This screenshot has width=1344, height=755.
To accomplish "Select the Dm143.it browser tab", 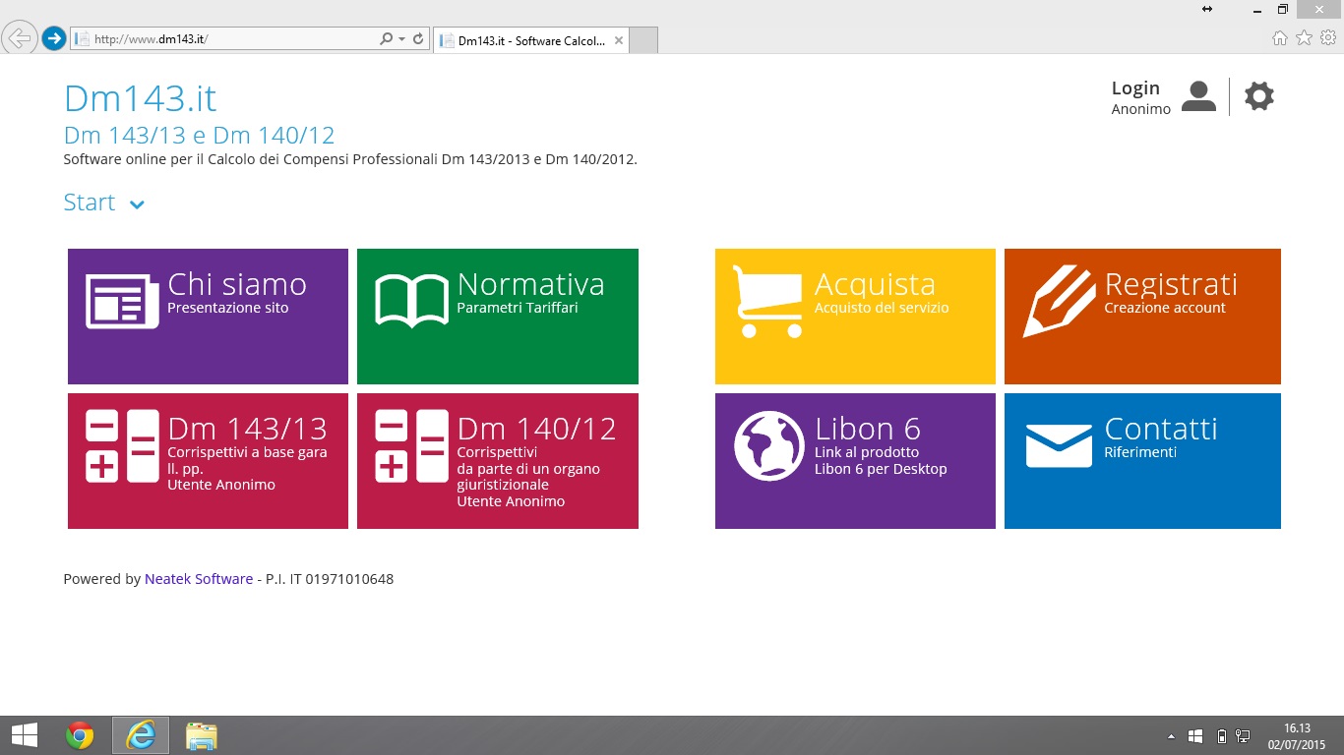I will coord(530,40).
